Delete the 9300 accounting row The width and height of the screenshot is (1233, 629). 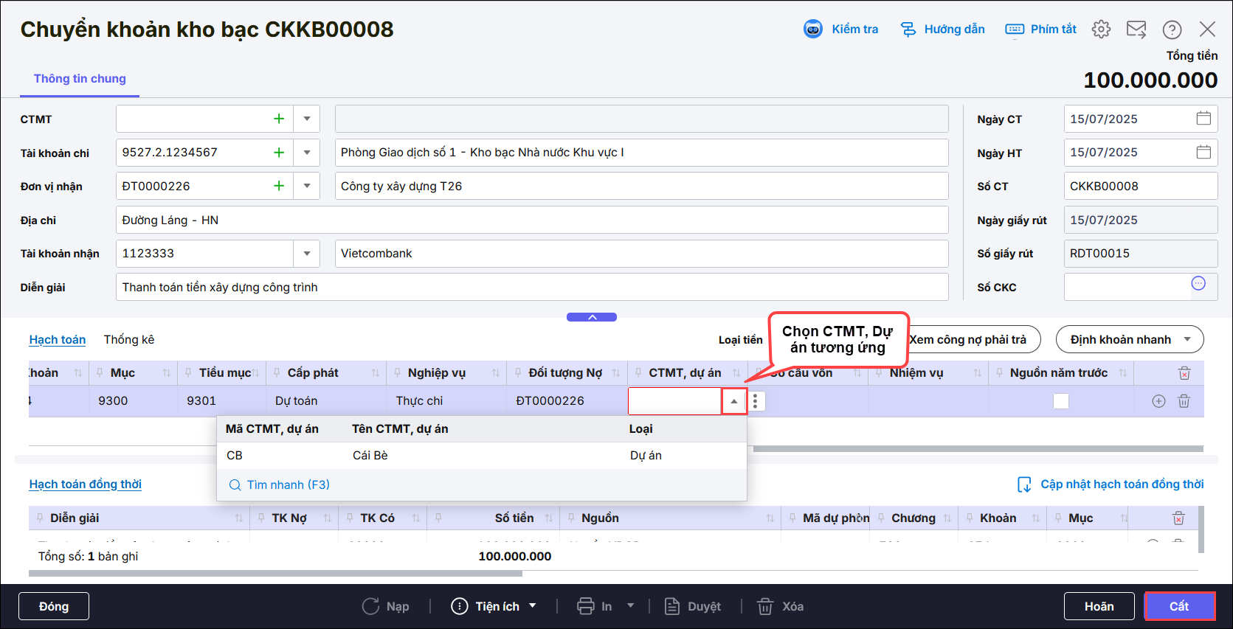(x=1184, y=401)
